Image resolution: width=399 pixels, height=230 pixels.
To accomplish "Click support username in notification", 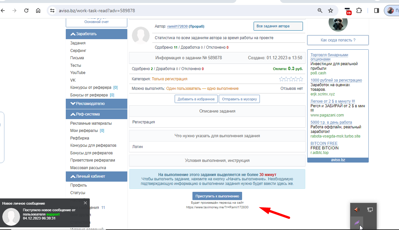I will coord(53,214).
